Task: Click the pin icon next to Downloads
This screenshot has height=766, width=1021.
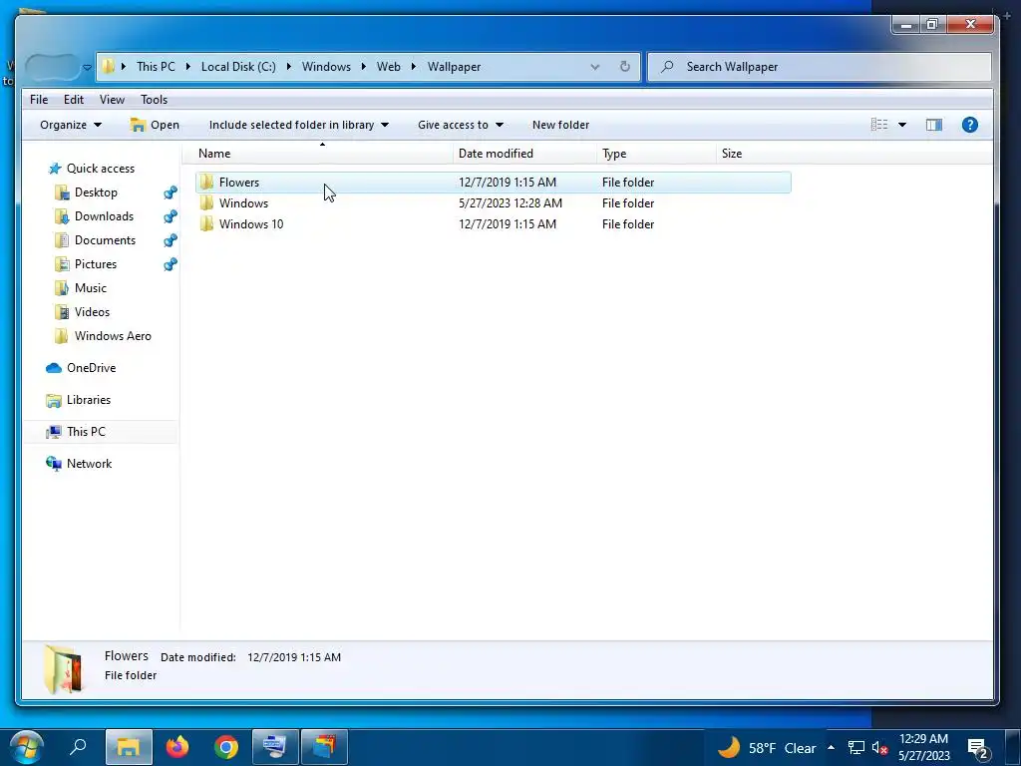Action: [170, 216]
